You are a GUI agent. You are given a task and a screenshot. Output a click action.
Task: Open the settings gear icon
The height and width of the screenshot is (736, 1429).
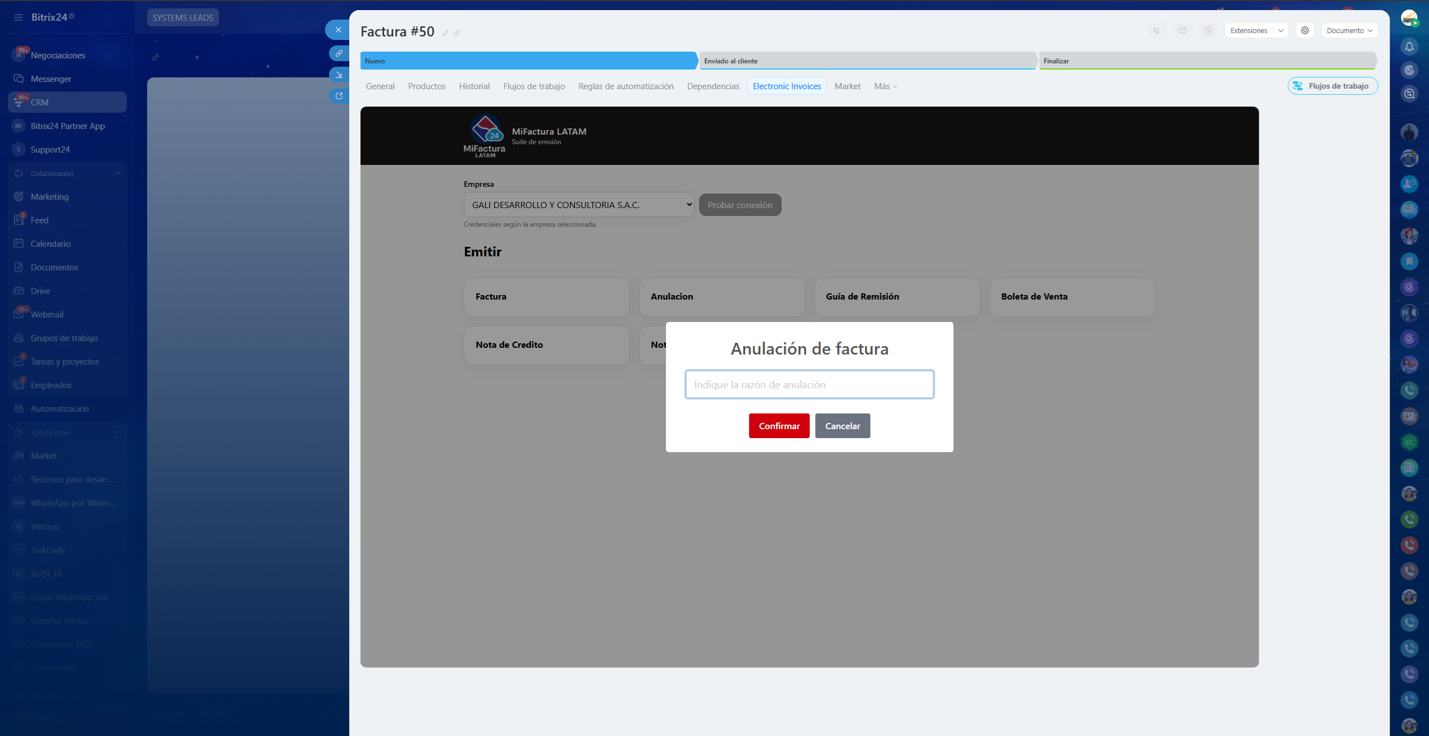[x=1305, y=31]
